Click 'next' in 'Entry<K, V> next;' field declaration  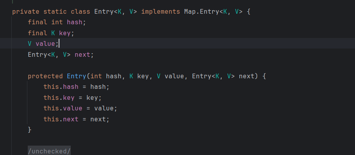point(82,55)
